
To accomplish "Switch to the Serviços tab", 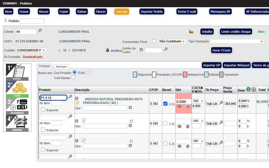I will point(61,67).
